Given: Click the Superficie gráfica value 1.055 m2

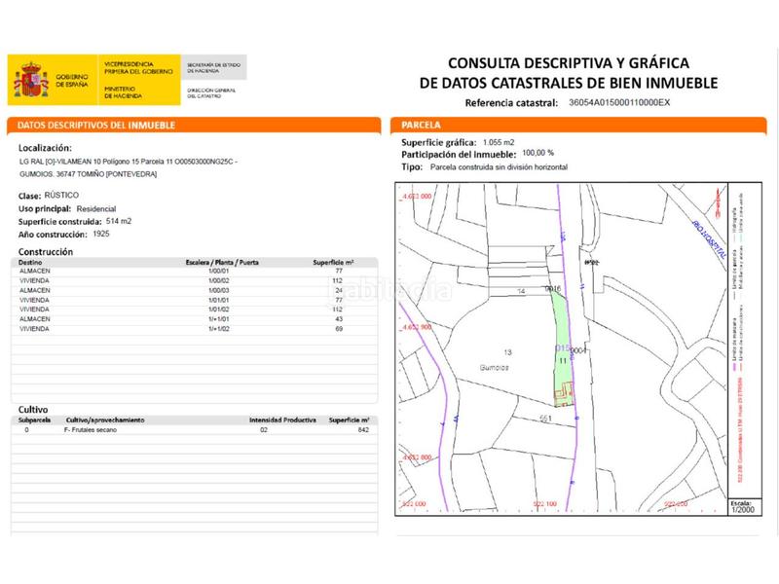Looking at the screenshot, I should click(x=499, y=142).
